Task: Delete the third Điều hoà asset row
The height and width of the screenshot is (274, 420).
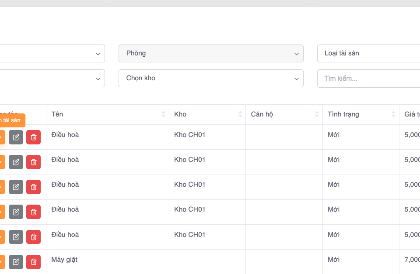Action: 33,187
